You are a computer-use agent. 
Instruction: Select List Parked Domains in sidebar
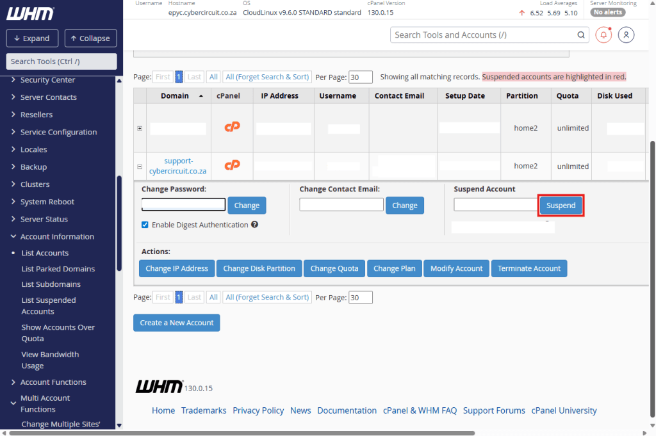click(x=58, y=269)
